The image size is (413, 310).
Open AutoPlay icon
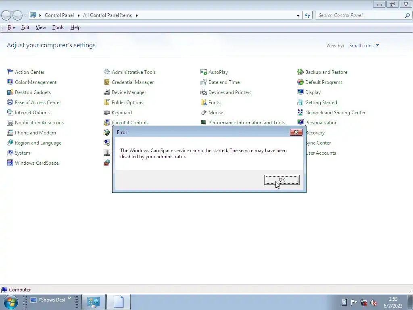tap(203, 72)
